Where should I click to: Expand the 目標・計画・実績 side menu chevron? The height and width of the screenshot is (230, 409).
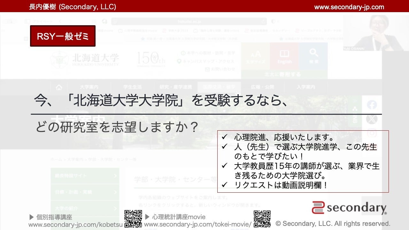click(115, 192)
